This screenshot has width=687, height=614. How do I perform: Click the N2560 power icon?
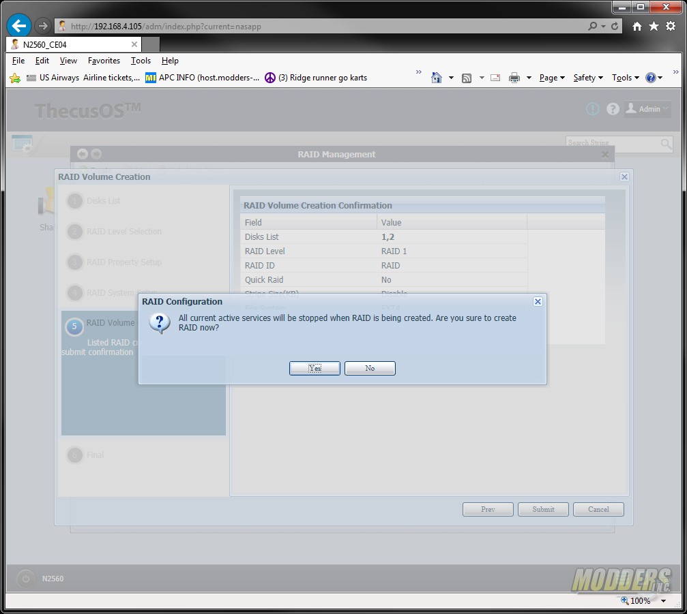point(26,579)
